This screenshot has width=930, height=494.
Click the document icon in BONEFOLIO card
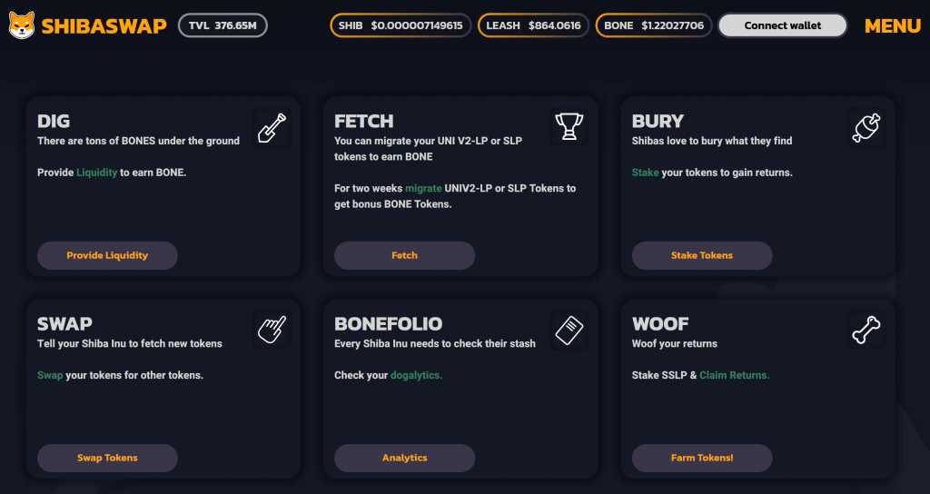[x=569, y=330]
